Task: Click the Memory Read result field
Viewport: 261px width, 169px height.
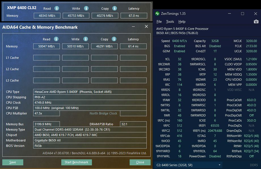Action: (x=47, y=46)
